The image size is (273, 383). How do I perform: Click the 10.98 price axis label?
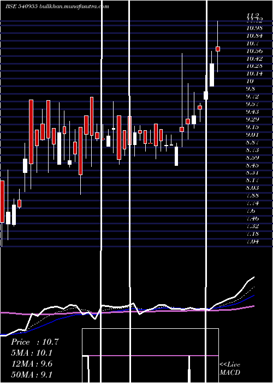[x=254, y=28]
